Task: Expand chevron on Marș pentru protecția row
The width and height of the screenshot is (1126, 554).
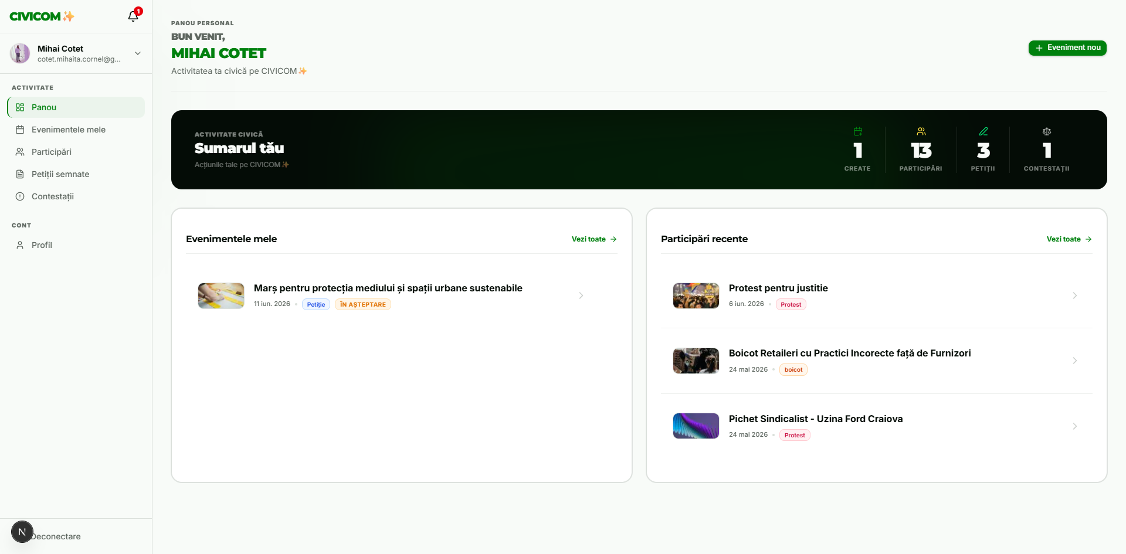Action: click(x=581, y=295)
